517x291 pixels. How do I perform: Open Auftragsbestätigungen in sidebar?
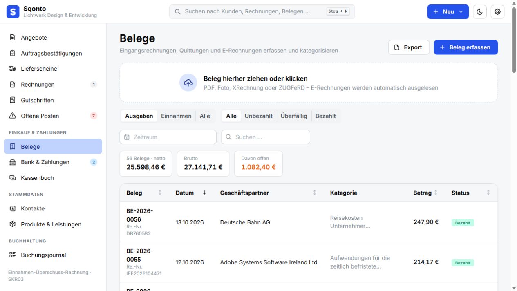point(53,53)
